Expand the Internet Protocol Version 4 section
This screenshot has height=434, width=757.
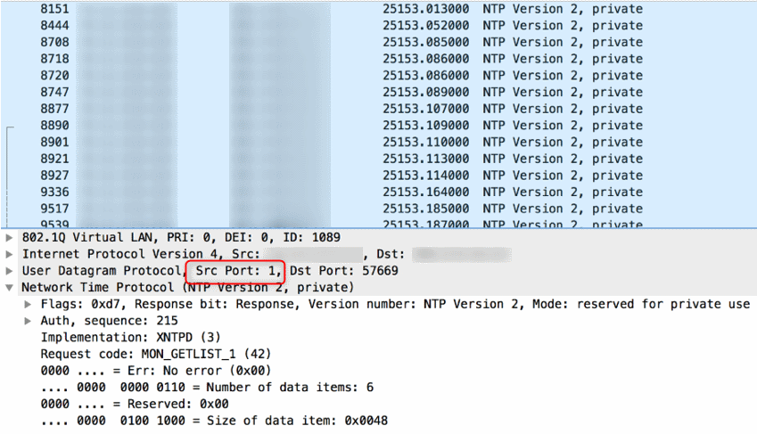tap(9, 254)
